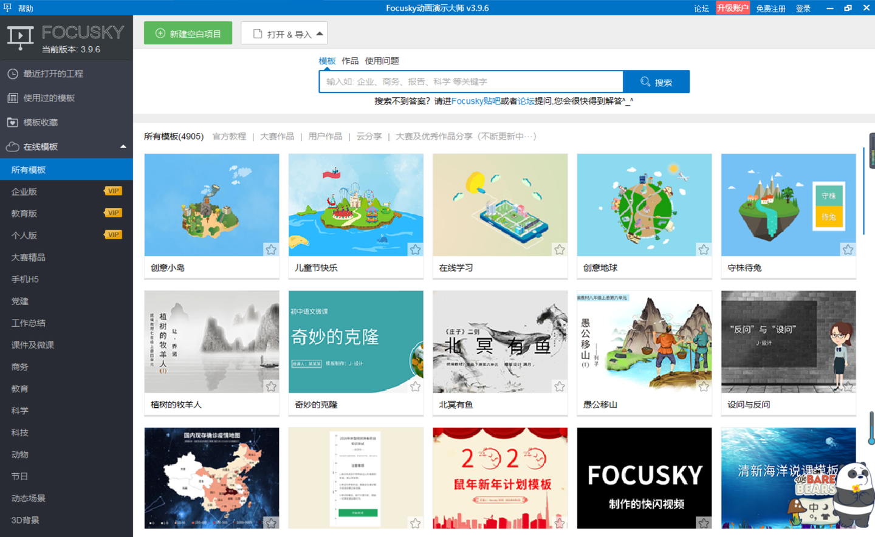Switch to the 作品 search tab
The width and height of the screenshot is (875, 537).
click(350, 61)
